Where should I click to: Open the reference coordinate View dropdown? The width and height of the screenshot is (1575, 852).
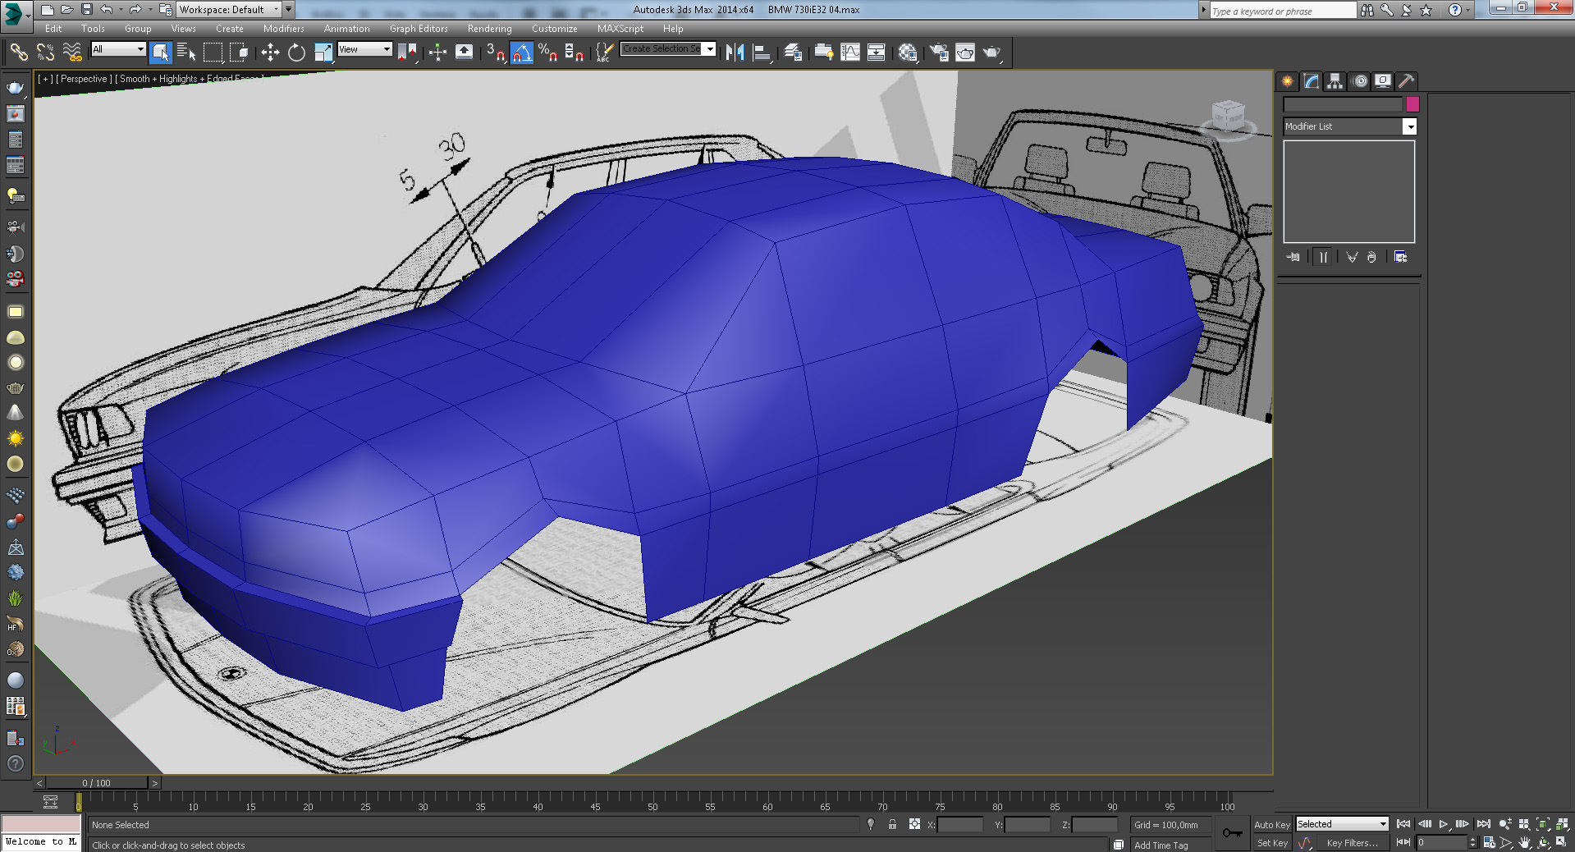click(x=365, y=49)
